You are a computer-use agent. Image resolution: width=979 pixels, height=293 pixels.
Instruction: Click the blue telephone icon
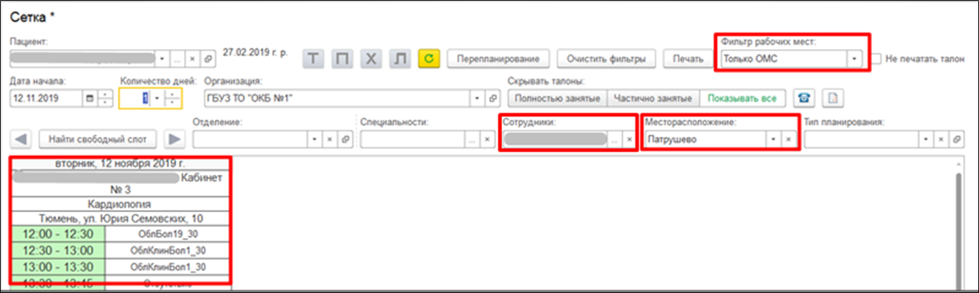click(x=803, y=98)
